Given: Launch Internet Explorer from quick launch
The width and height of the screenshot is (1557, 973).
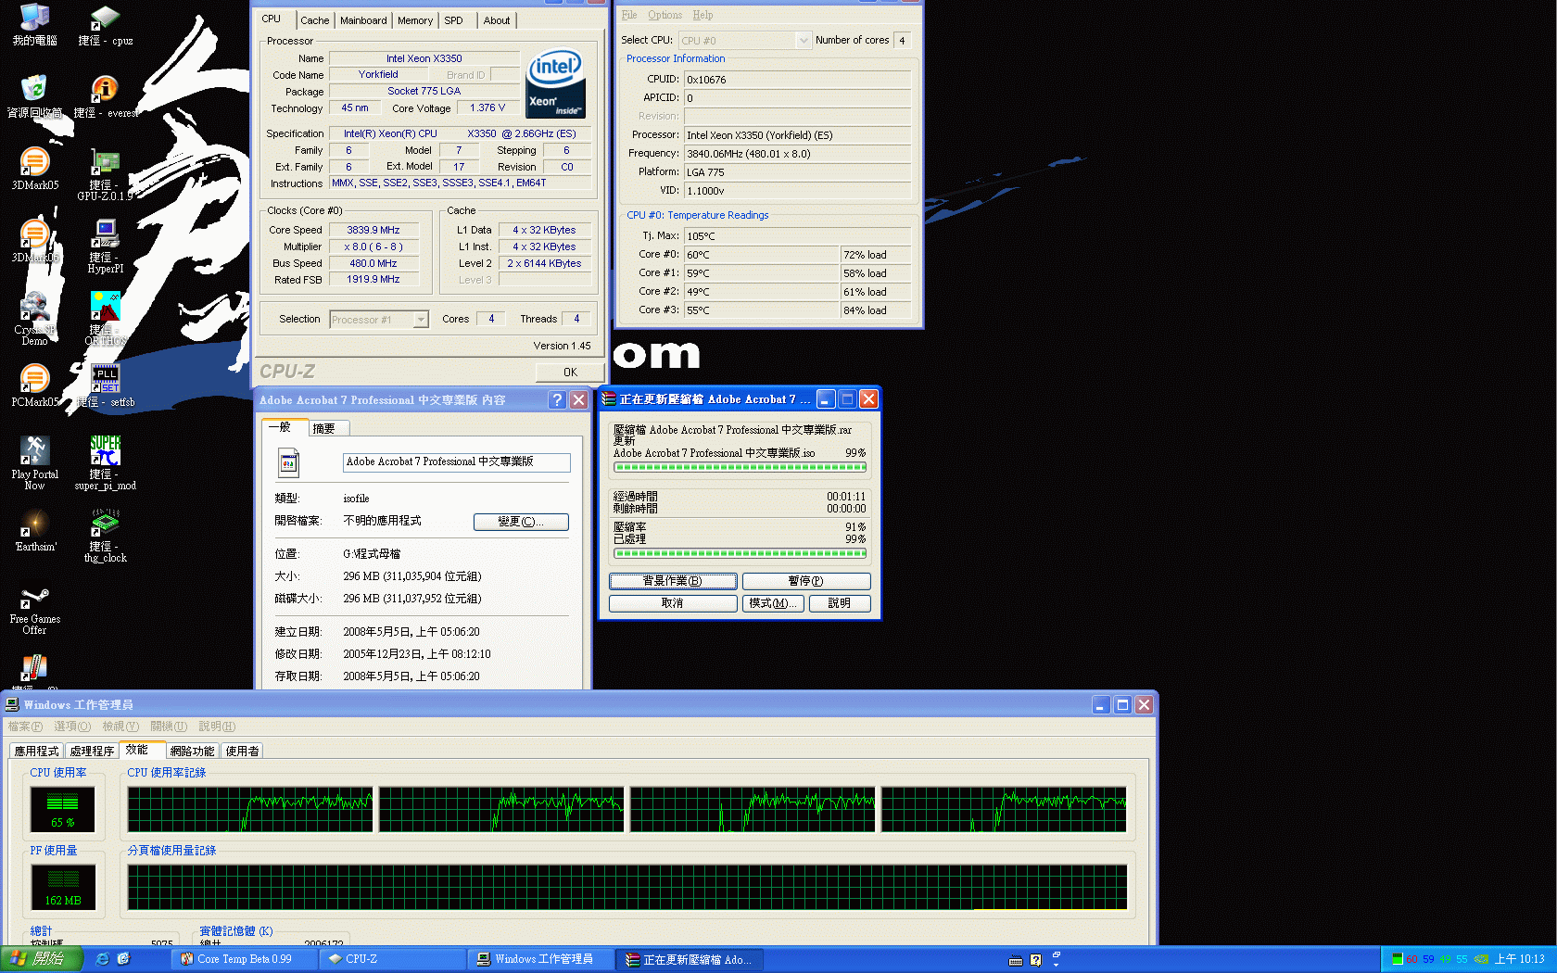Looking at the screenshot, I should pos(102,959).
